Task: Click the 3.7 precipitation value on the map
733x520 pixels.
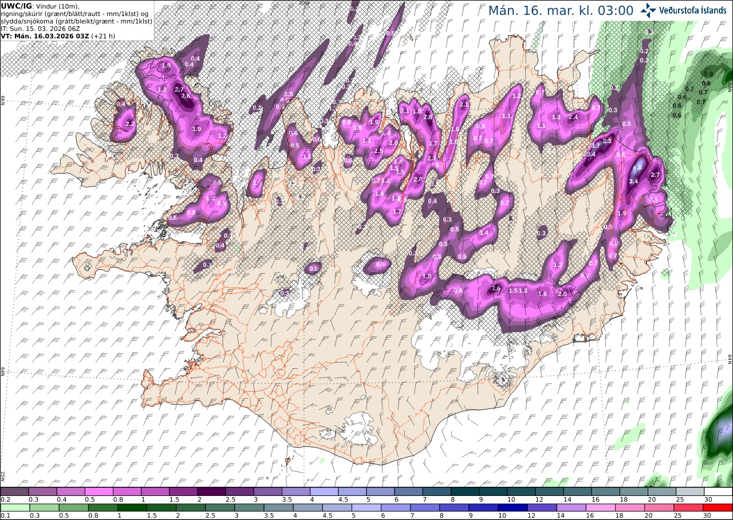Action: click(x=596, y=146)
